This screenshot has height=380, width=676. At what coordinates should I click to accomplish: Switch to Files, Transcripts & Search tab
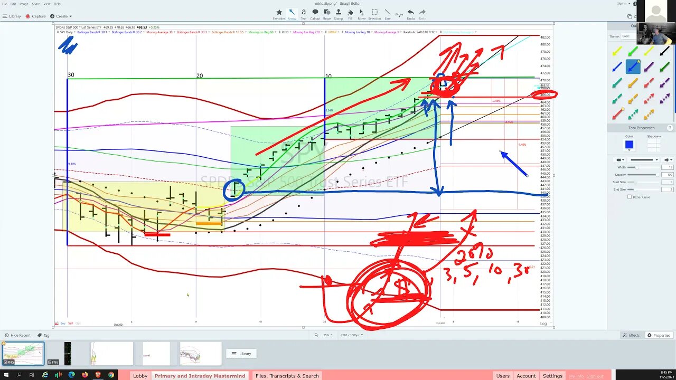287,376
